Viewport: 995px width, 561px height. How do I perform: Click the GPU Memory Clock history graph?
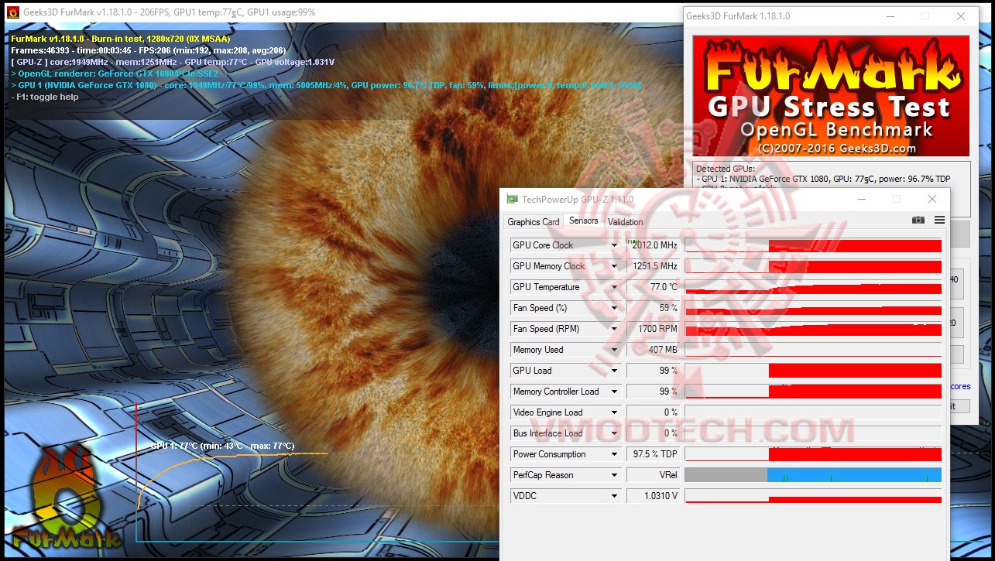point(813,266)
